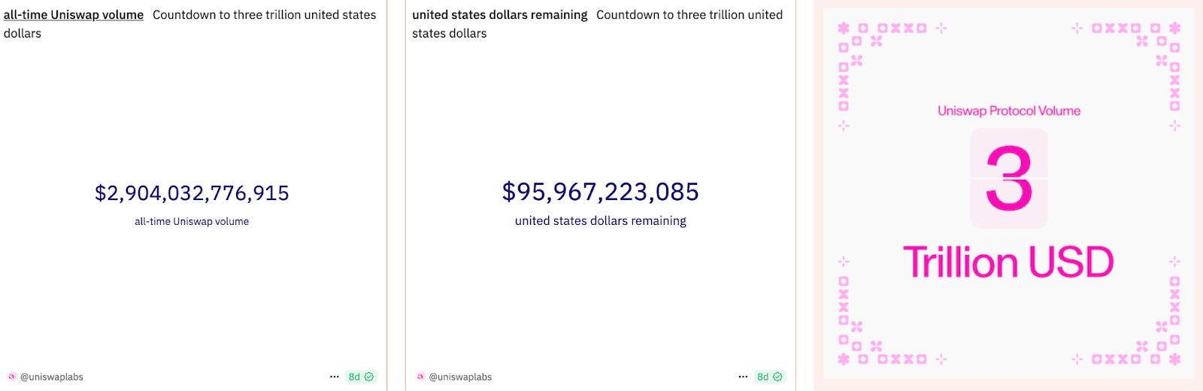The width and height of the screenshot is (1203, 391).
Task: Click 8d freshness badge on all-time volume panel
Action: click(361, 377)
